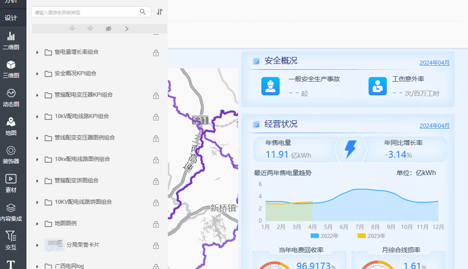Open the 三维图 (3D chart) panel

(11, 69)
